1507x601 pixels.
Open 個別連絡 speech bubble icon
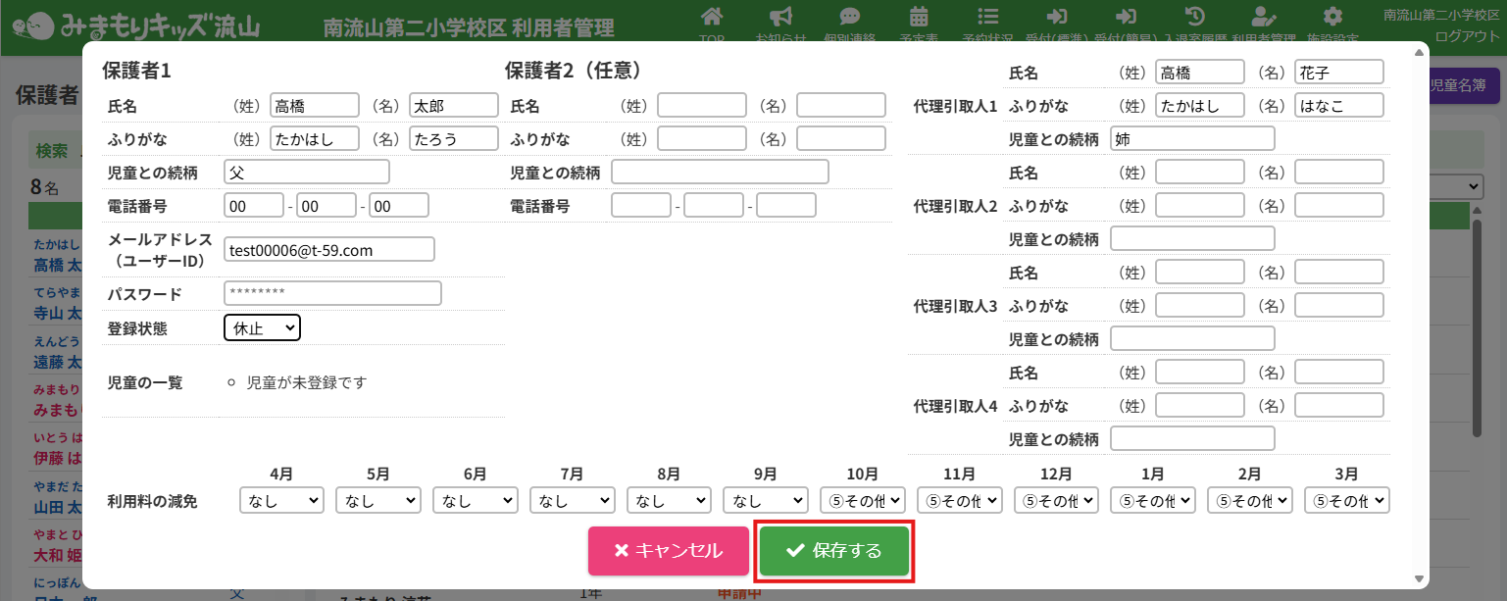tap(850, 18)
